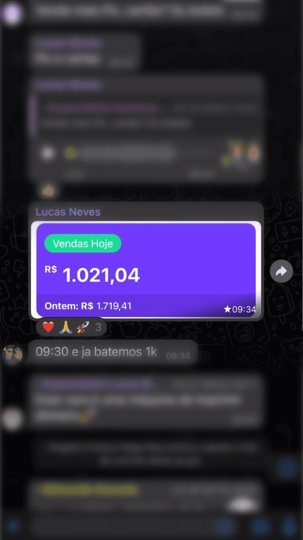The width and height of the screenshot is (303, 540).
Task: Open the reaction count showing 3
Action: pyautogui.click(x=98, y=327)
